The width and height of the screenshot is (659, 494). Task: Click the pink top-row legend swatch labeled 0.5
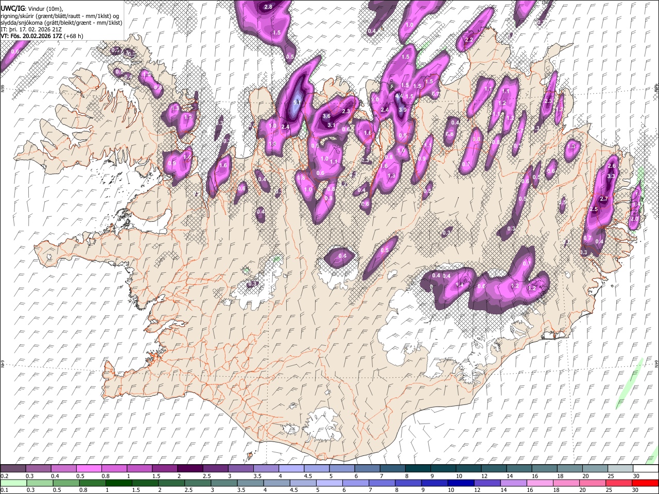pos(89,468)
